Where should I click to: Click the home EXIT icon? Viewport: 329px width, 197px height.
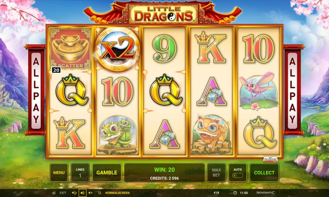pyautogui.click(x=54, y=193)
